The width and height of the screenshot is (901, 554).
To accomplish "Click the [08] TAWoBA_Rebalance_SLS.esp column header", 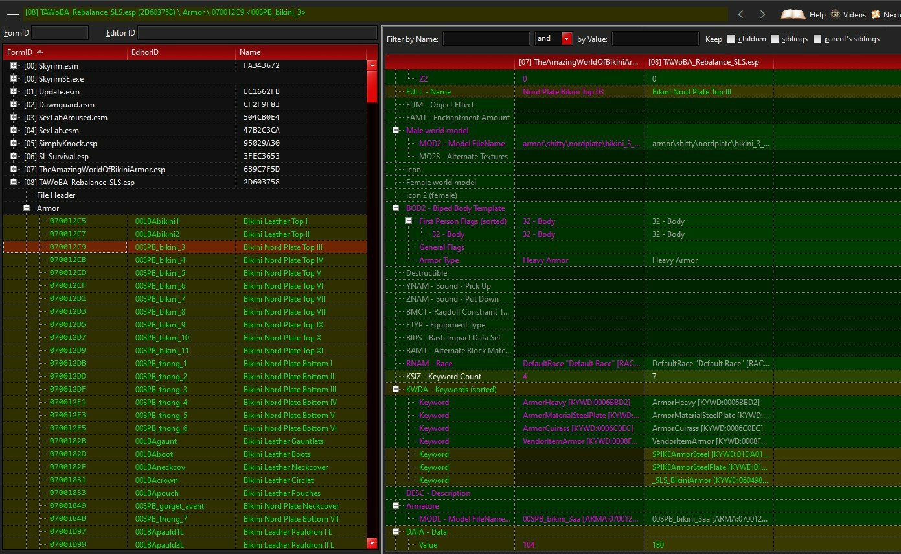I will tap(709, 62).
